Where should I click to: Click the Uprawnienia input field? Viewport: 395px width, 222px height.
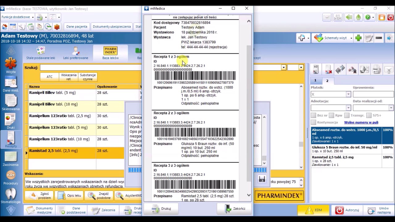coord(373,94)
